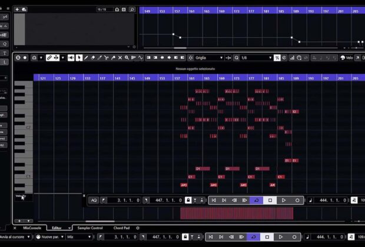Click Stop on the bottom transport bar
The width and height of the screenshot is (365, 247).
267,237
